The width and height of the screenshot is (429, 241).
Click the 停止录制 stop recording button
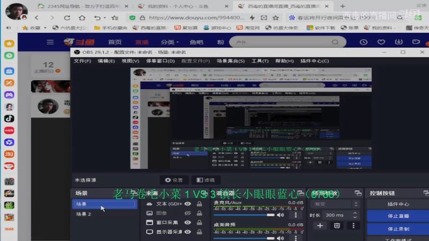coord(398,229)
